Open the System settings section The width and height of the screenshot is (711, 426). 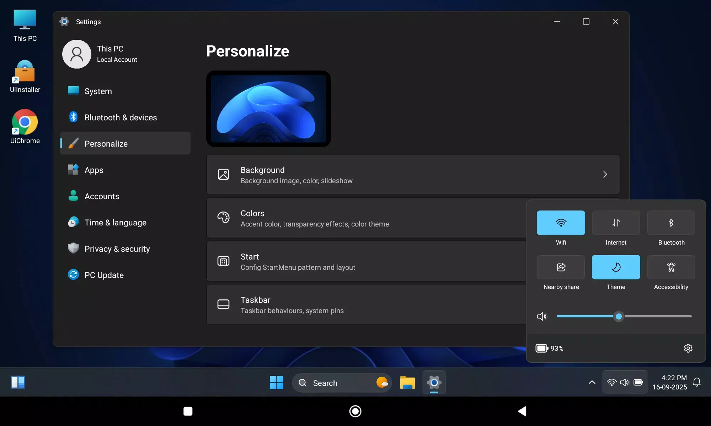click(x=98, y=91)
